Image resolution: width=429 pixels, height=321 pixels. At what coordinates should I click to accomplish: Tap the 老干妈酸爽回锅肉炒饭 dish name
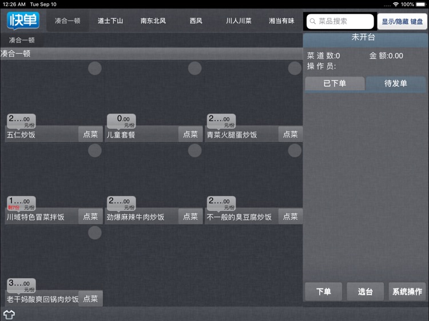pyautogui.click(x=43, y=299)
